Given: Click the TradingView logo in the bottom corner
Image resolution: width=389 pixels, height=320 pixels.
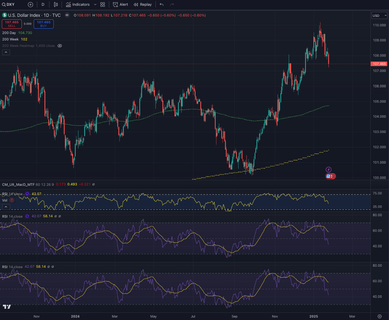Looking at the screenshot, I should [x=7, y=307].
